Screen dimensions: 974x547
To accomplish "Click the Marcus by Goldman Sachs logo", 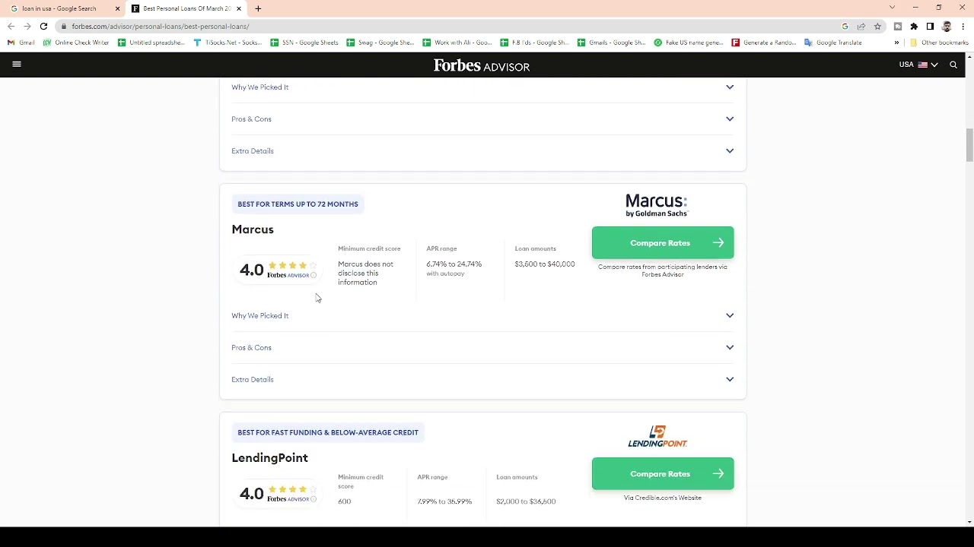I will tap(656, 205).
